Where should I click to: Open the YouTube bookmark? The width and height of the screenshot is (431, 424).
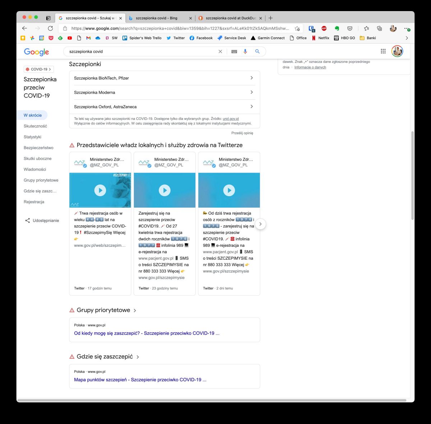[70, 38]
